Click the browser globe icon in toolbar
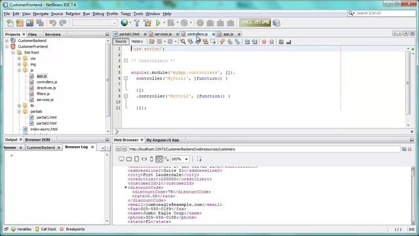Image resolution: width=419 pixels, height=236 pixels. 124,23
